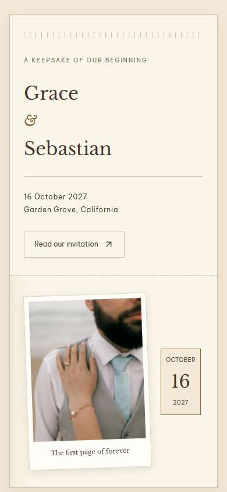Click the name Sebastian in the heading

pyautogui.click(x=68, y=149)
